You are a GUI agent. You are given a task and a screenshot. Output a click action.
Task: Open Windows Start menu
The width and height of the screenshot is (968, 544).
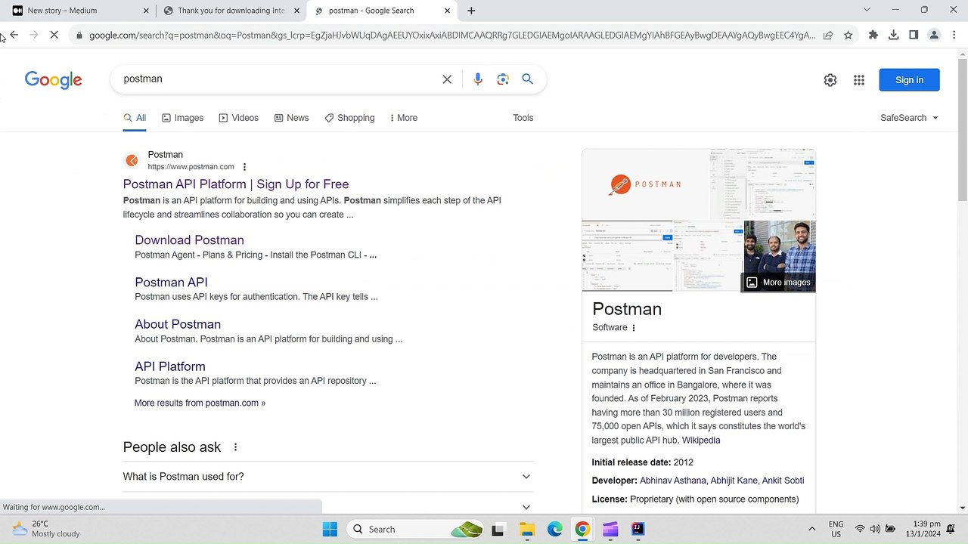click(x=330, y=530)
